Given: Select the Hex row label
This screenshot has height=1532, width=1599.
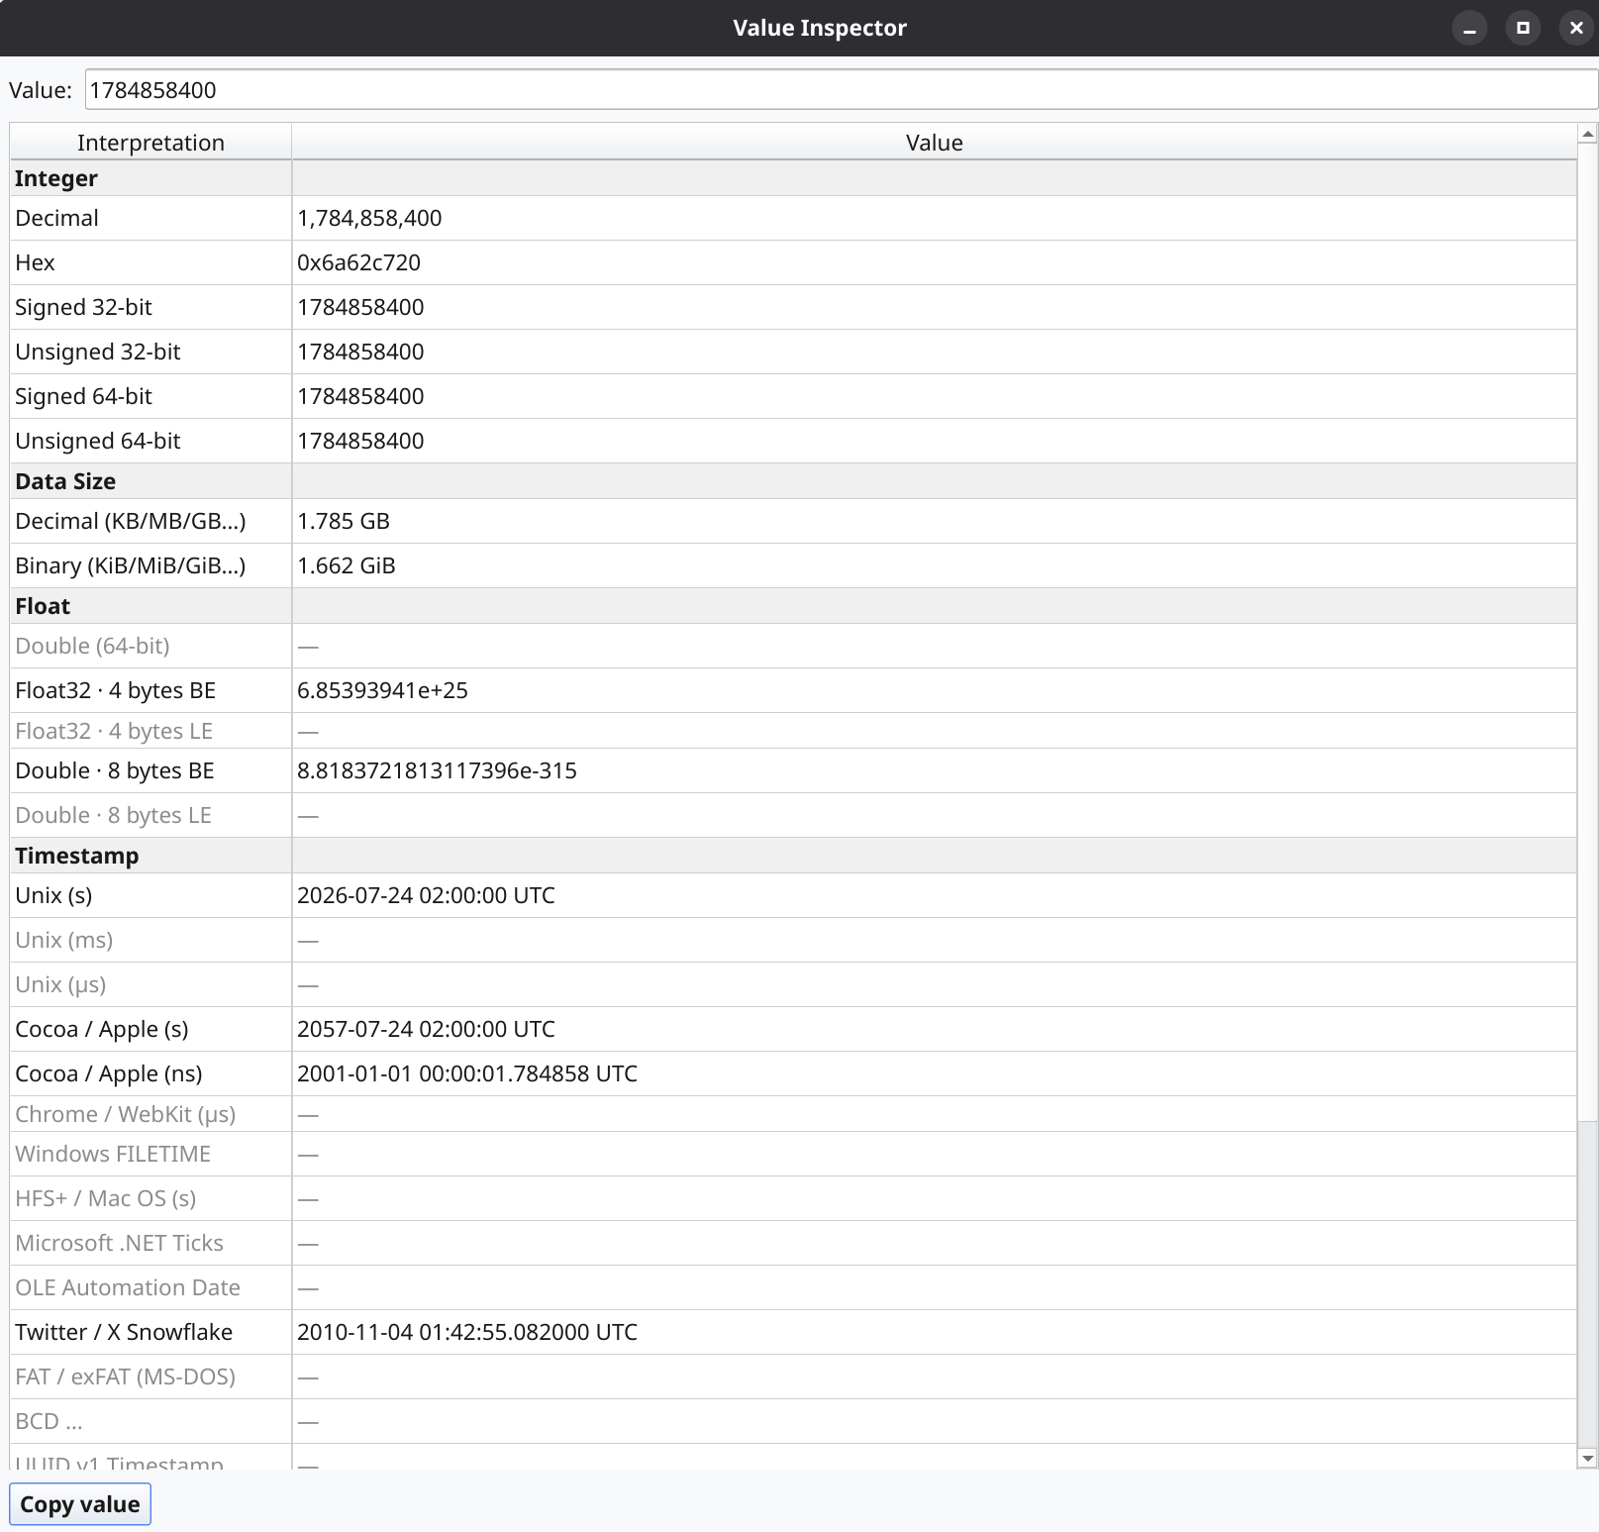Looking at the screenshot, I should click(35, 262).
